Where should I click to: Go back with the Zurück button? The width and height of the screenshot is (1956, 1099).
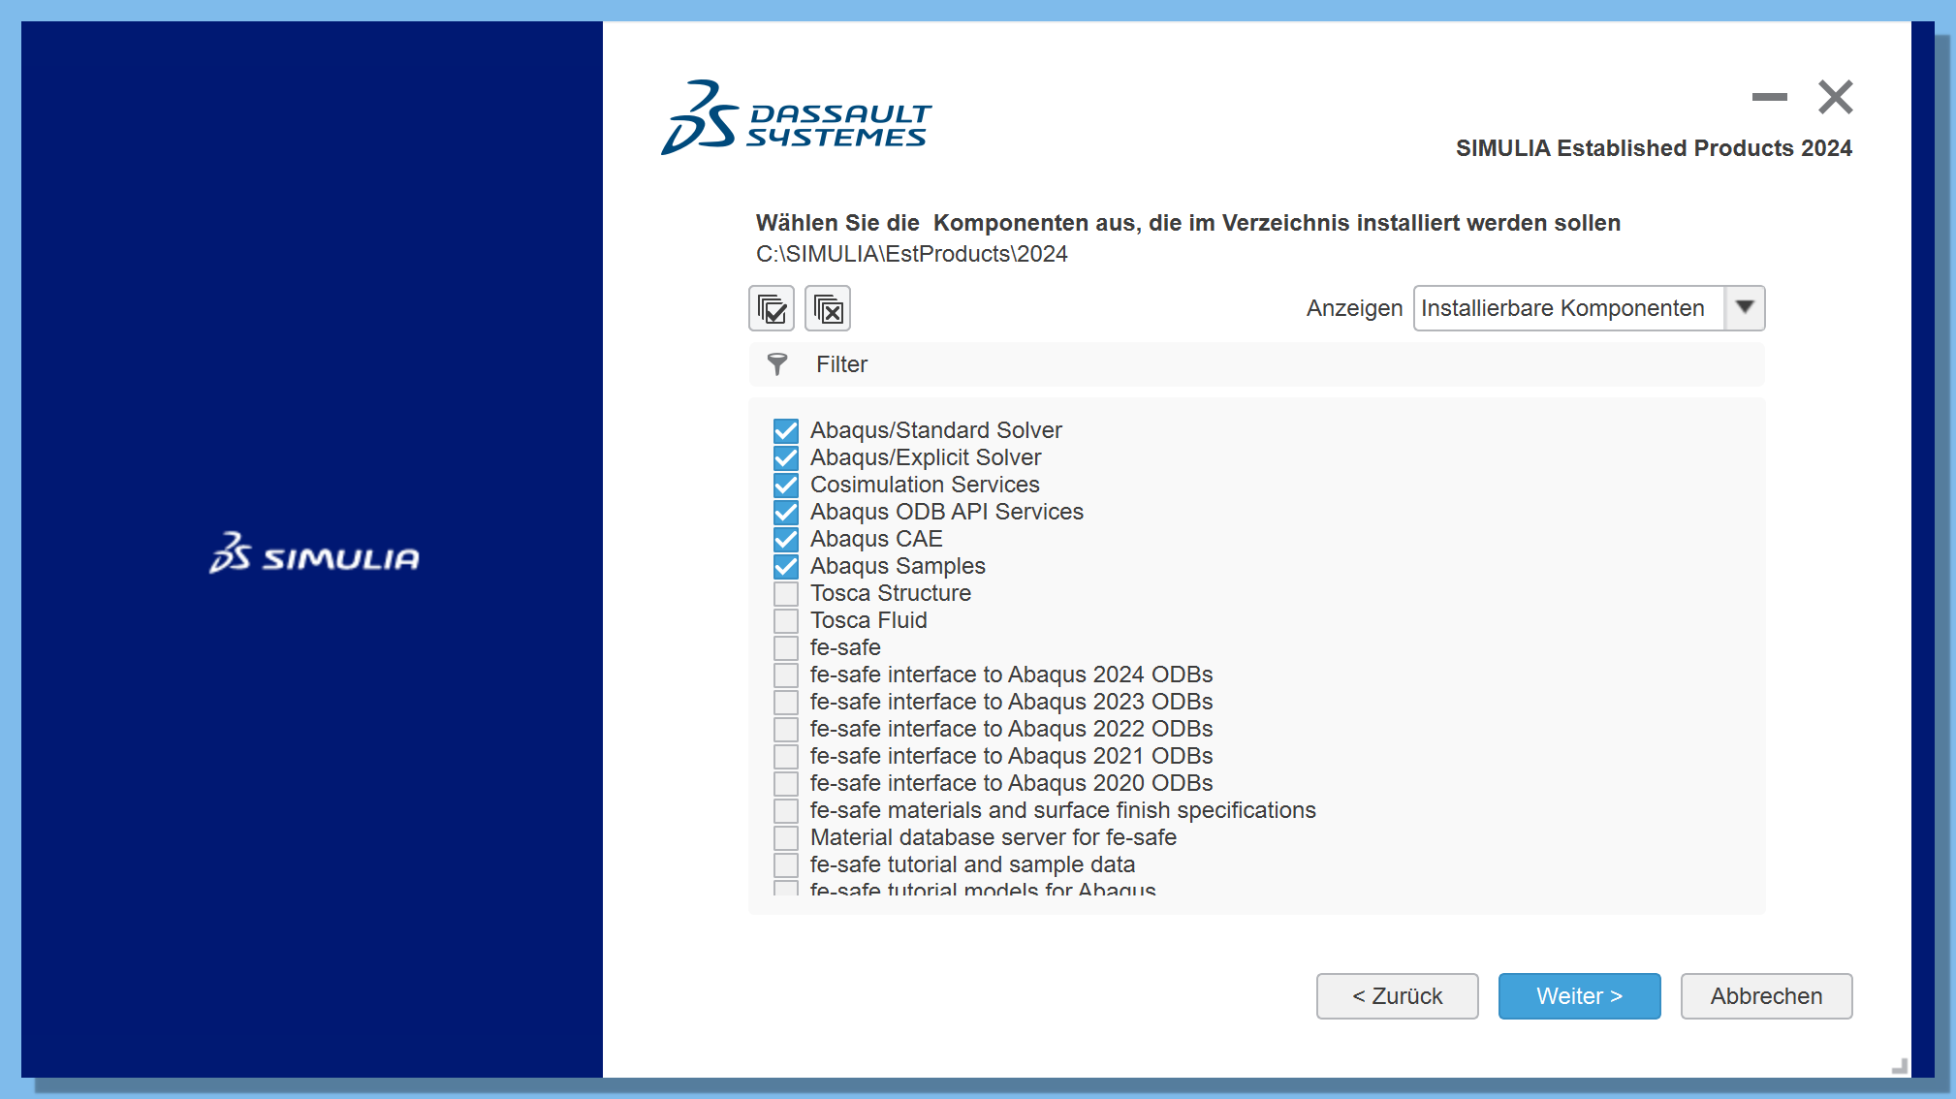tap(1397, 996)
